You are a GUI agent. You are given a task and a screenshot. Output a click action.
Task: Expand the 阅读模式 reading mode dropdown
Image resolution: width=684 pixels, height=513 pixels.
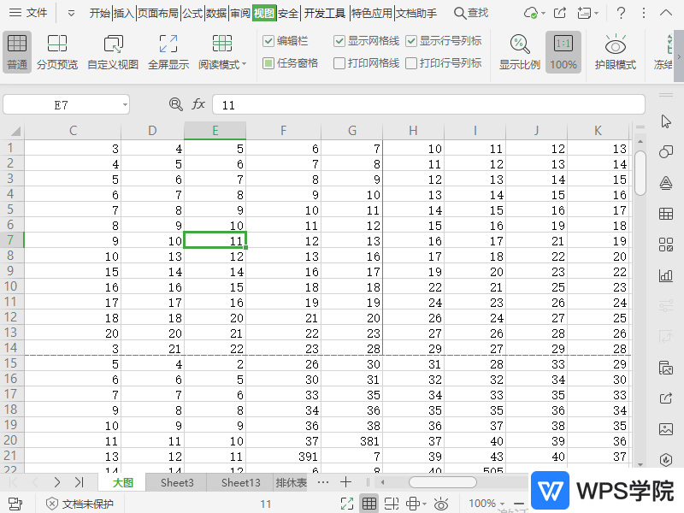(244, 65)
